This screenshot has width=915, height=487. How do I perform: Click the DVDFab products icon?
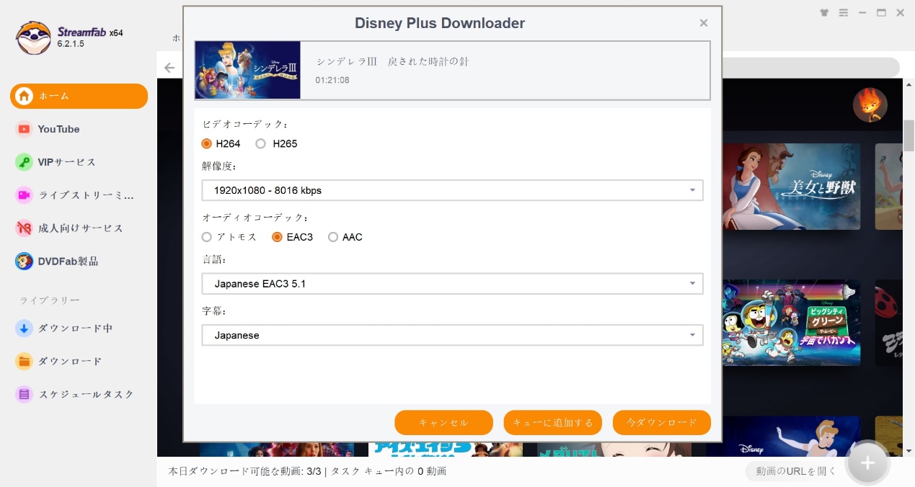25,262
